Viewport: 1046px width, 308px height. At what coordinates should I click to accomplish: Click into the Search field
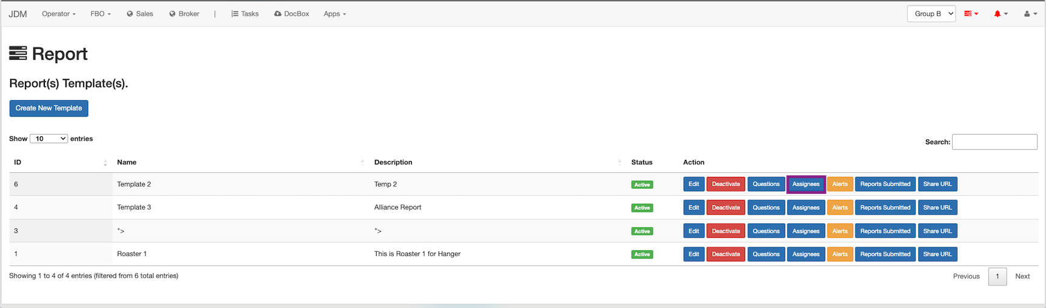[994, 142]
